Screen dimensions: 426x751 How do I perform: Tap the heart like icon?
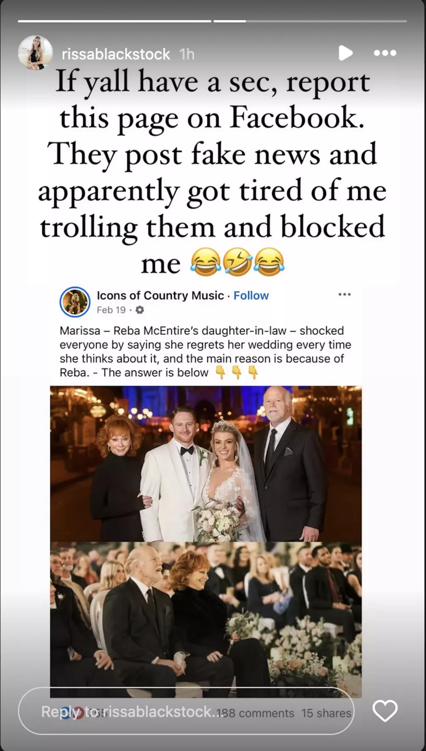coord(385,711)
